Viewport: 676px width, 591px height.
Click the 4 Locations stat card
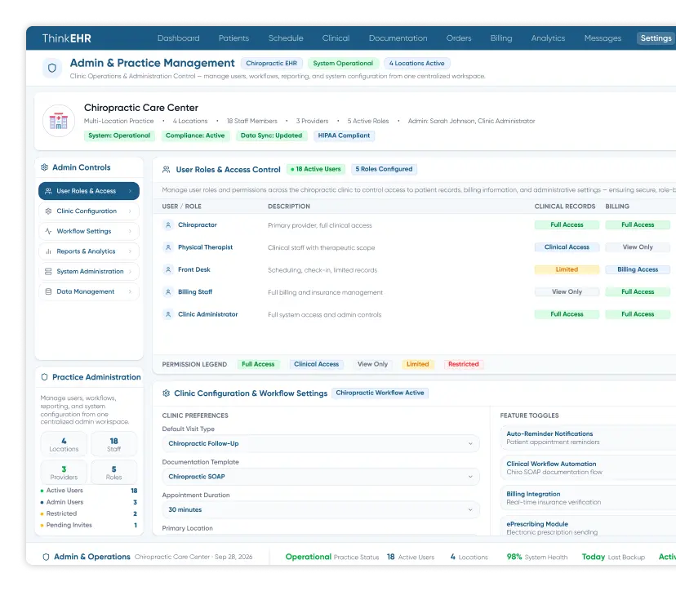(x=64, y=445)
